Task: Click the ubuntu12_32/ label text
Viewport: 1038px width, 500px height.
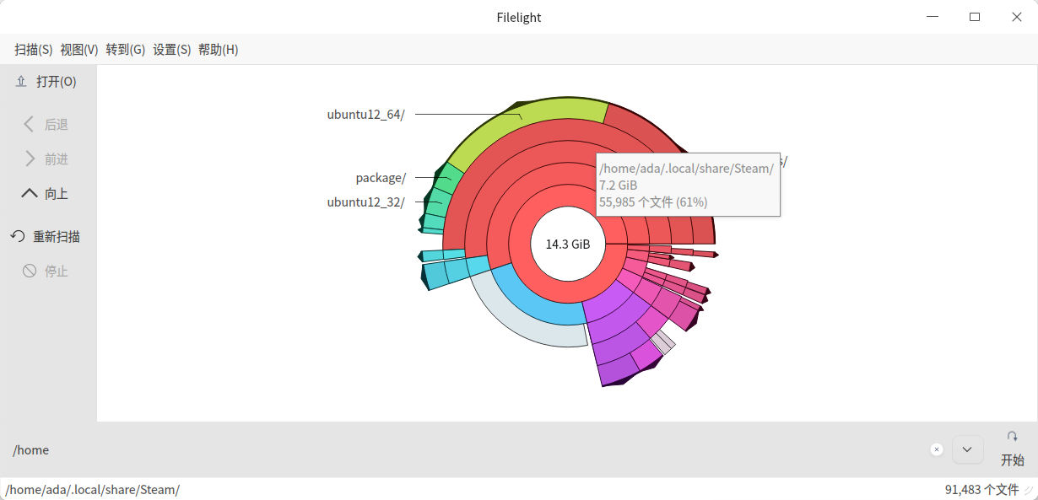Action: (366, 202)
